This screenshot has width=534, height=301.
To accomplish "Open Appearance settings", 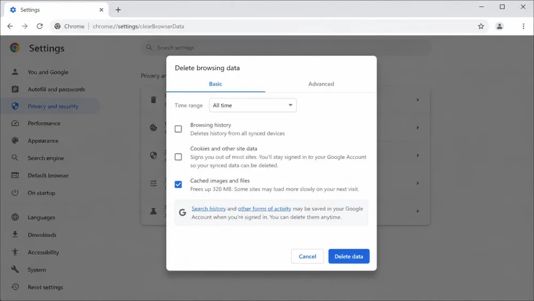I will tap(43, 141).
